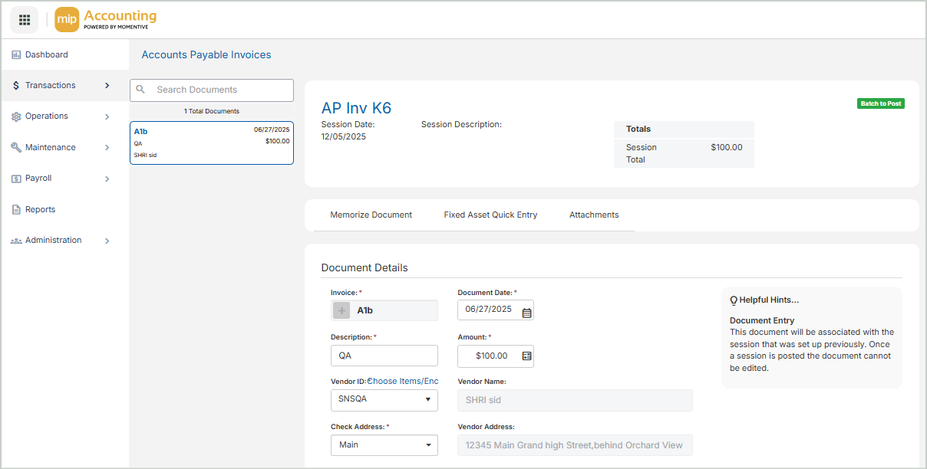Click the plus icon beside Invoice A1b
Screen dimensions: 927x469
[342, 310]
